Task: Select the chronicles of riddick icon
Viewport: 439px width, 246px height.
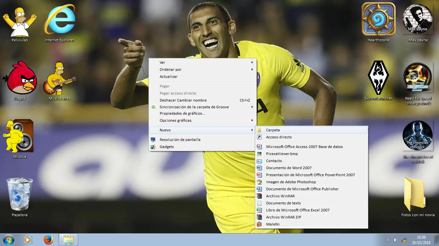Action: click(x=418, y=142)
